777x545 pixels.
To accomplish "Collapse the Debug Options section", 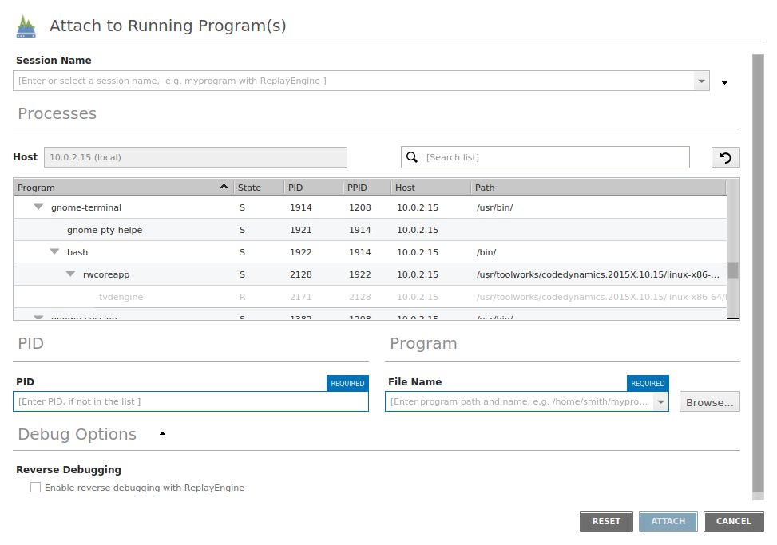I will pos(162,434).
